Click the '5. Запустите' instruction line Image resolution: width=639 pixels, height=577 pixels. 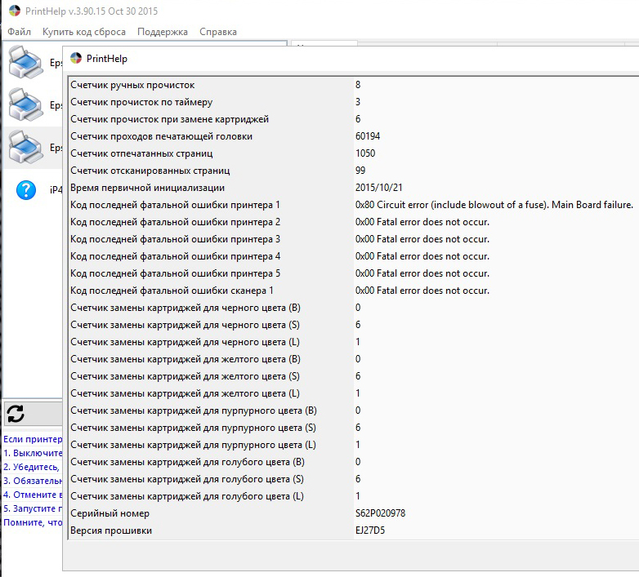coord(33,508)
